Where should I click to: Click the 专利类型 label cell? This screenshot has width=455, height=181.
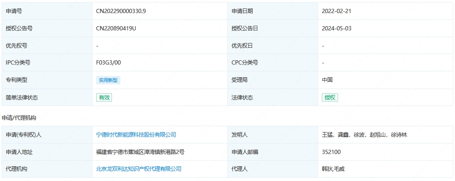47,80
